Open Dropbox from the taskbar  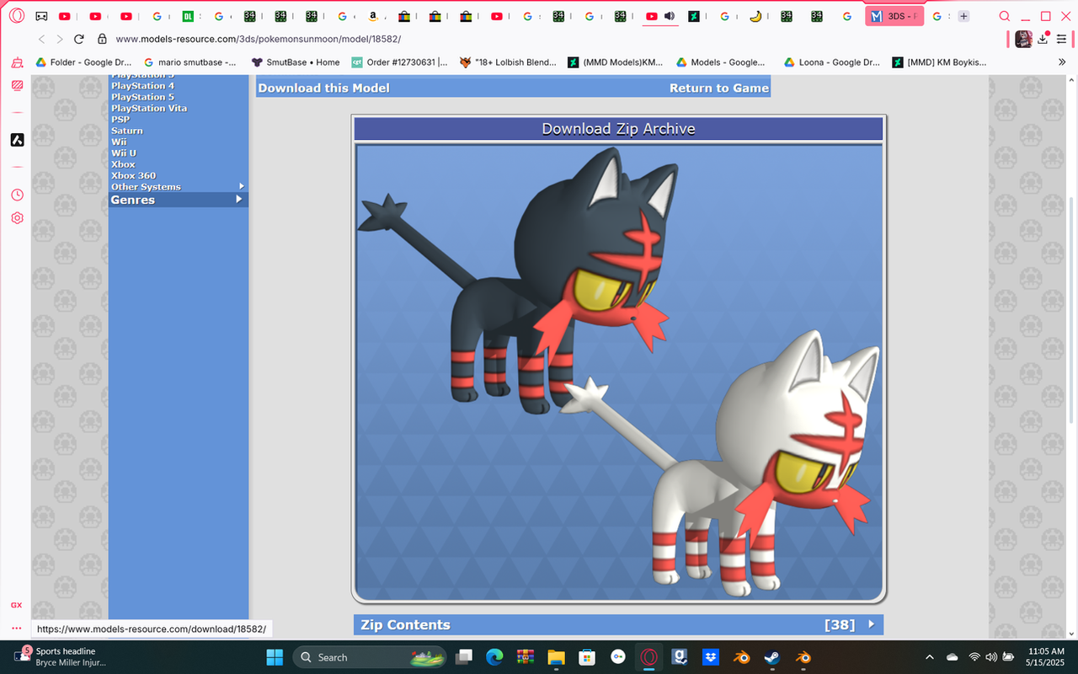point(710,657)
